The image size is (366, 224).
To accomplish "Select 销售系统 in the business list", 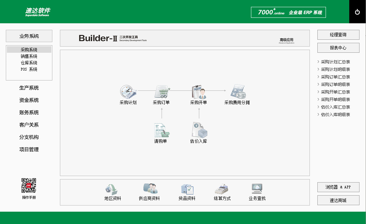I will tap(29, 56).
